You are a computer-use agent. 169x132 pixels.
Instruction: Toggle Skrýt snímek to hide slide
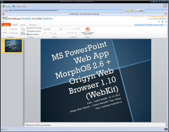pyautogui.click(x=33, y=34)
